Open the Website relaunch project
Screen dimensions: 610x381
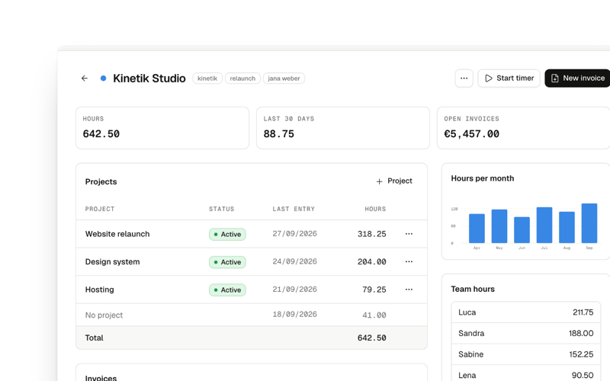click(x=117, y=234)
